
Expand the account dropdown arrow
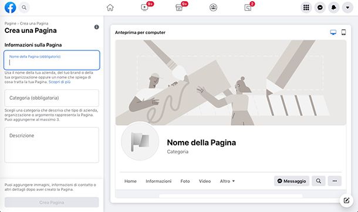pos(347,8)
